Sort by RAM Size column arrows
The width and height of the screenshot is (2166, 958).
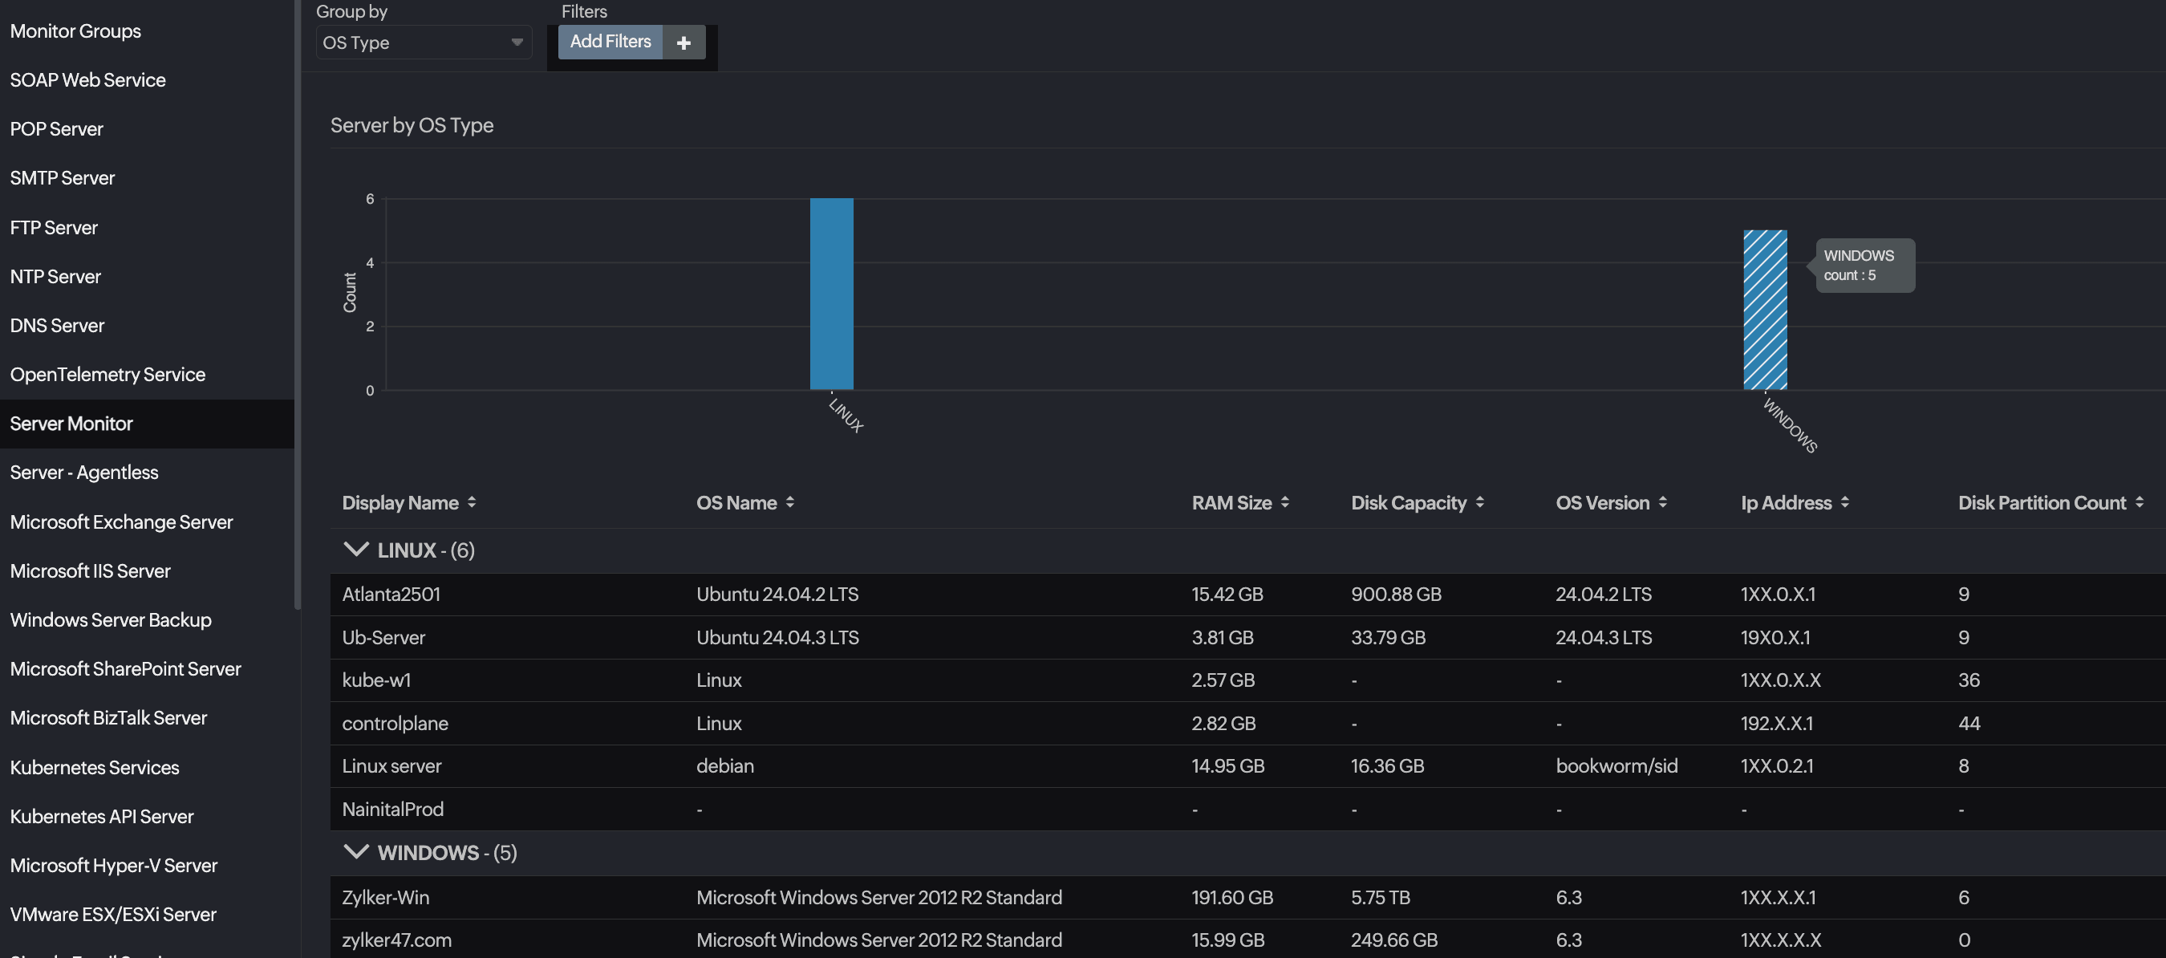(x=1285, y=502)
